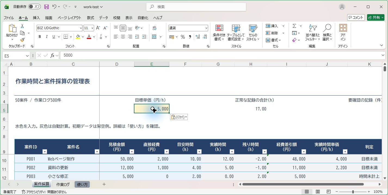The height and width of the screenshot is (195, 388).
Task: Apply comma style number format
Action: point(190,37)
